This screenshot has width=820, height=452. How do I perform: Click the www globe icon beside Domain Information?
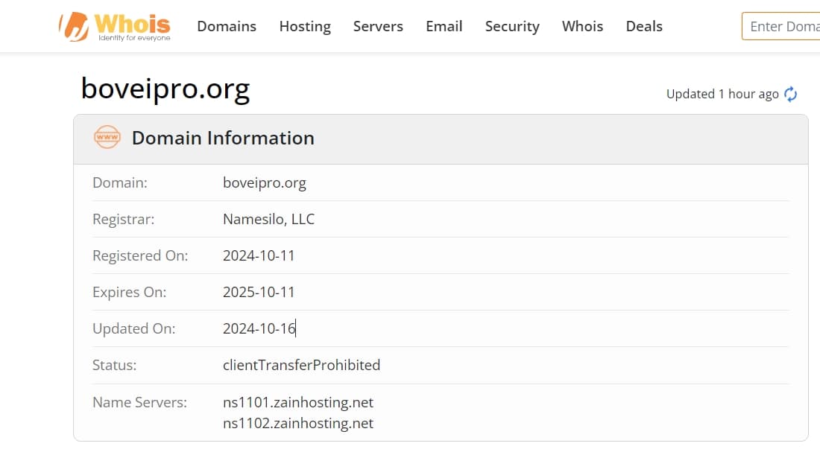pyautogui.click(x=107, y=138)
